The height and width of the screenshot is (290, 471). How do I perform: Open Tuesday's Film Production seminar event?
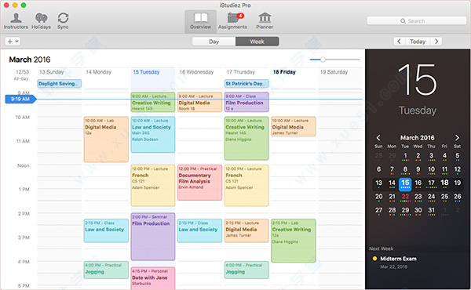(153, 237)
